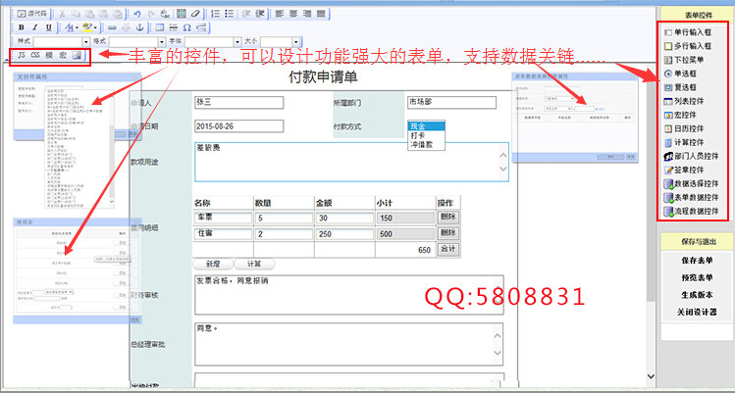Click 关闭设计器 to close designer
This screenshot has width=735, height=393.
click(697, 312)
